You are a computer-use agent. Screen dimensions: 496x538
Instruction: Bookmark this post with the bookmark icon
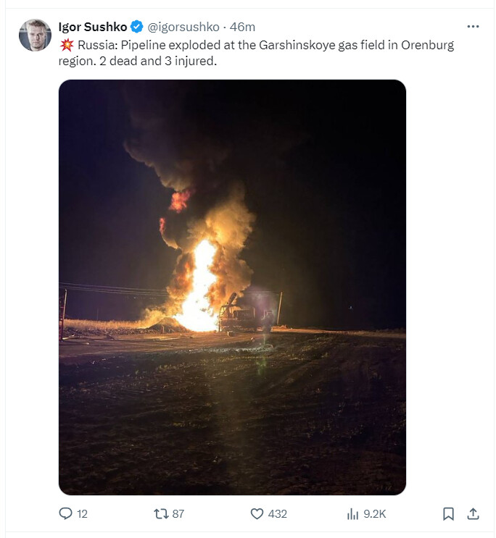click(x=448, y=514)
